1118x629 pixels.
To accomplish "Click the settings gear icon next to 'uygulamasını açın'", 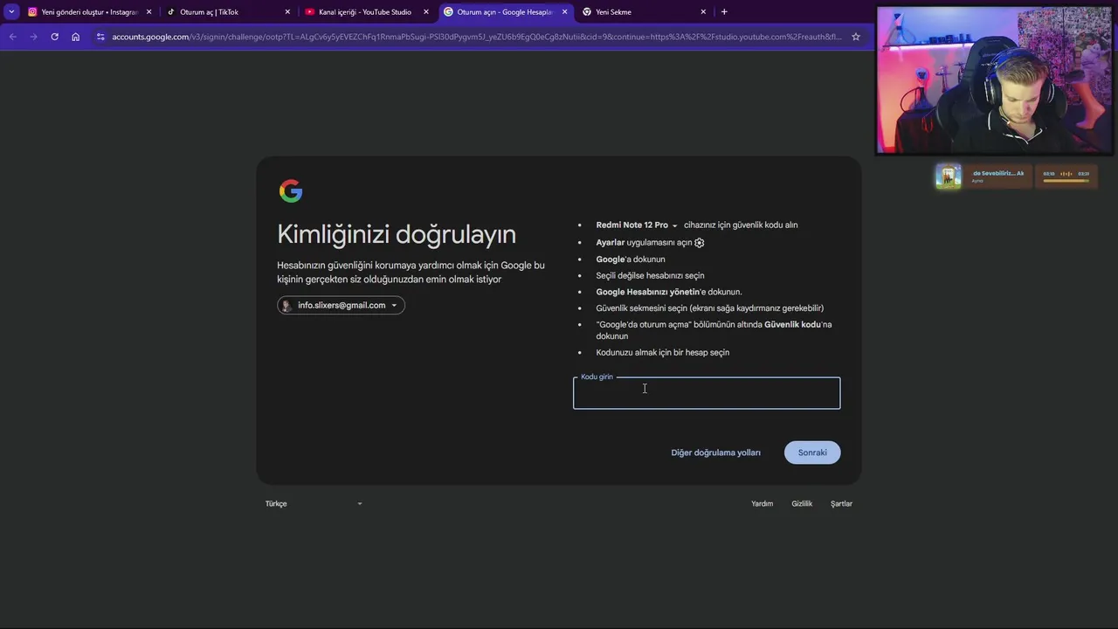I will (699, 243).
